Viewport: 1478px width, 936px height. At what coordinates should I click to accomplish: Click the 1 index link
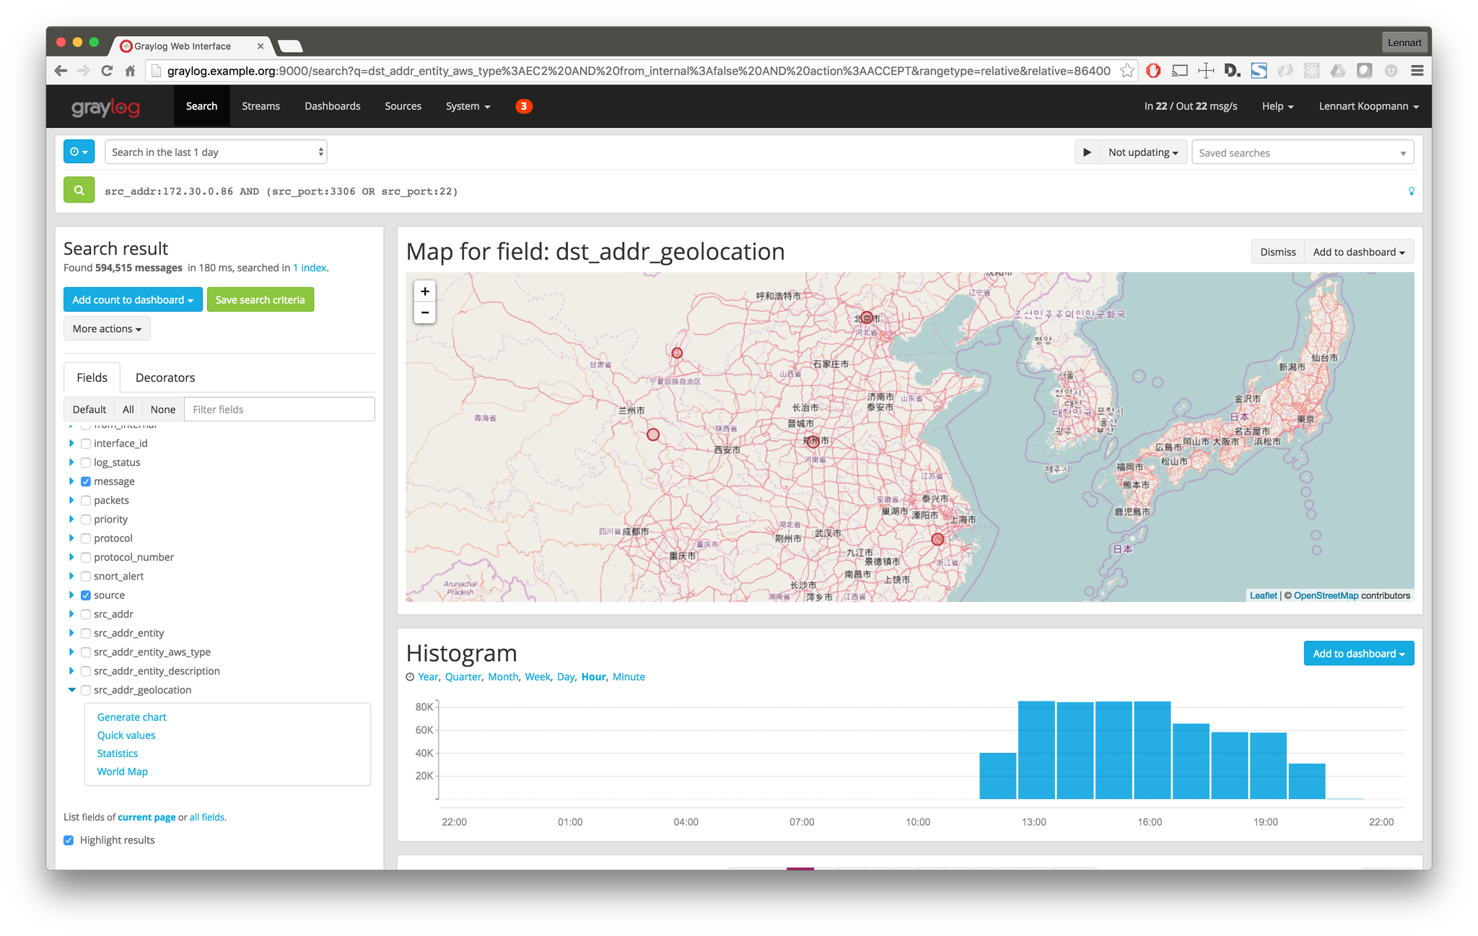click(x=310, y=268)
